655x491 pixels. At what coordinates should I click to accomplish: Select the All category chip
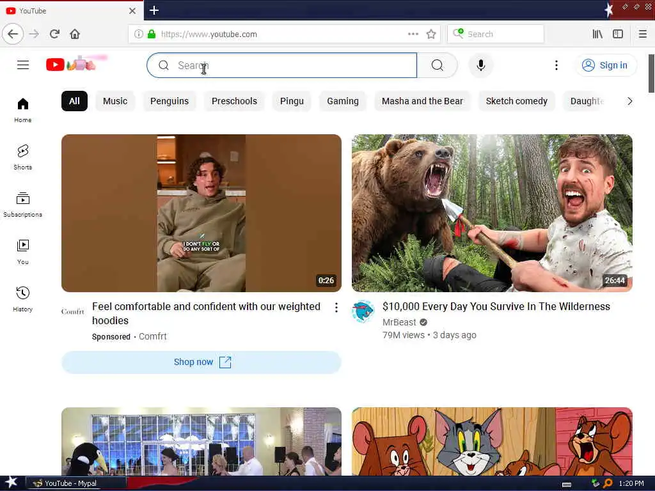pos(74,101)
